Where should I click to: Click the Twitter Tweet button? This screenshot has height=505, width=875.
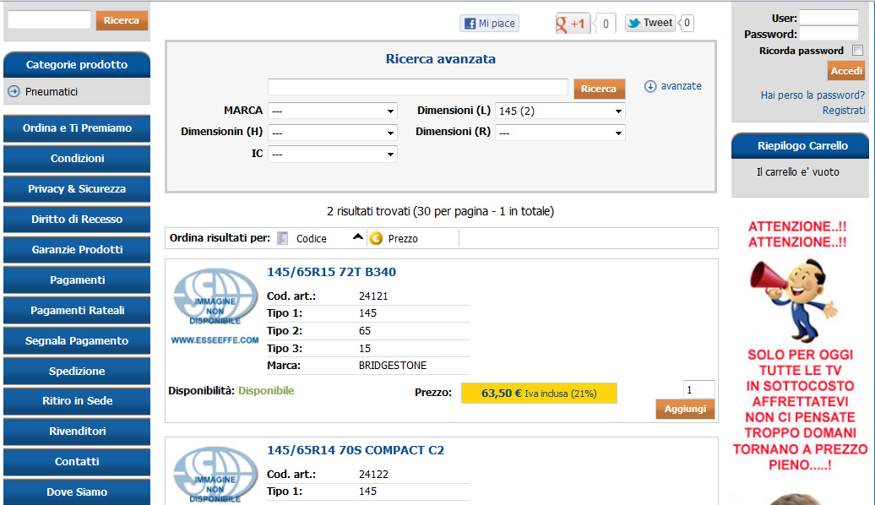tap(650, 23)
